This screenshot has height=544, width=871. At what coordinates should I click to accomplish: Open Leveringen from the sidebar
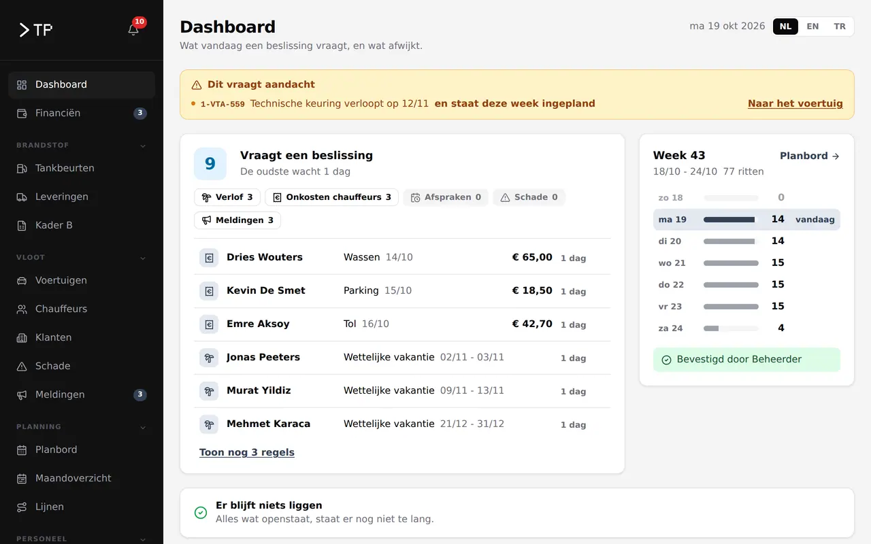coord(82,197)
